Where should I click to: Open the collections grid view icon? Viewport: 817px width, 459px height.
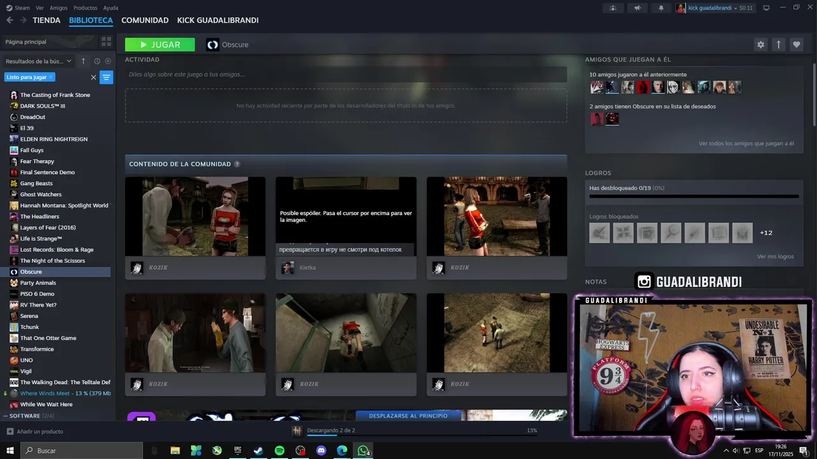pyautogui.click(x=106, y=41)
